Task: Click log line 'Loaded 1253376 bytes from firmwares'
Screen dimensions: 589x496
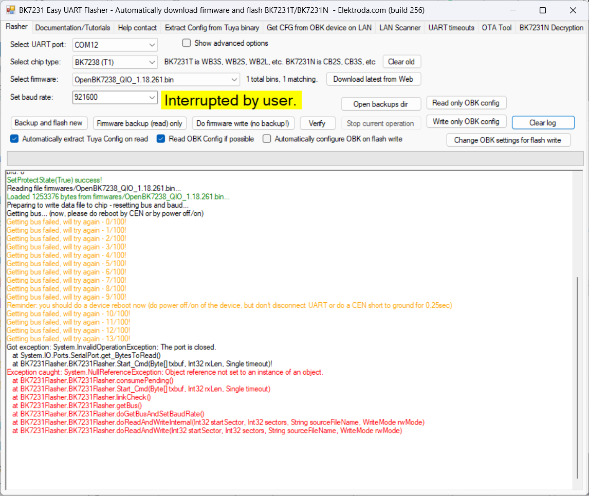Action: 118,196
